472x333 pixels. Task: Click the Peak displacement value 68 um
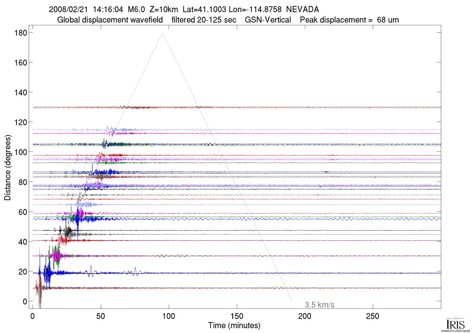(387, 20)
